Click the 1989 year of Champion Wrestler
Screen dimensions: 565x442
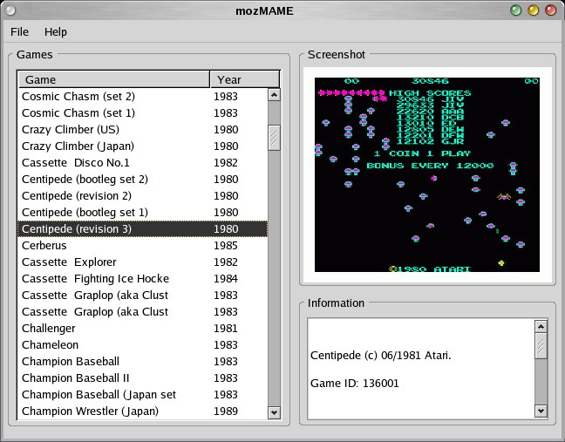tap(226, 411)
